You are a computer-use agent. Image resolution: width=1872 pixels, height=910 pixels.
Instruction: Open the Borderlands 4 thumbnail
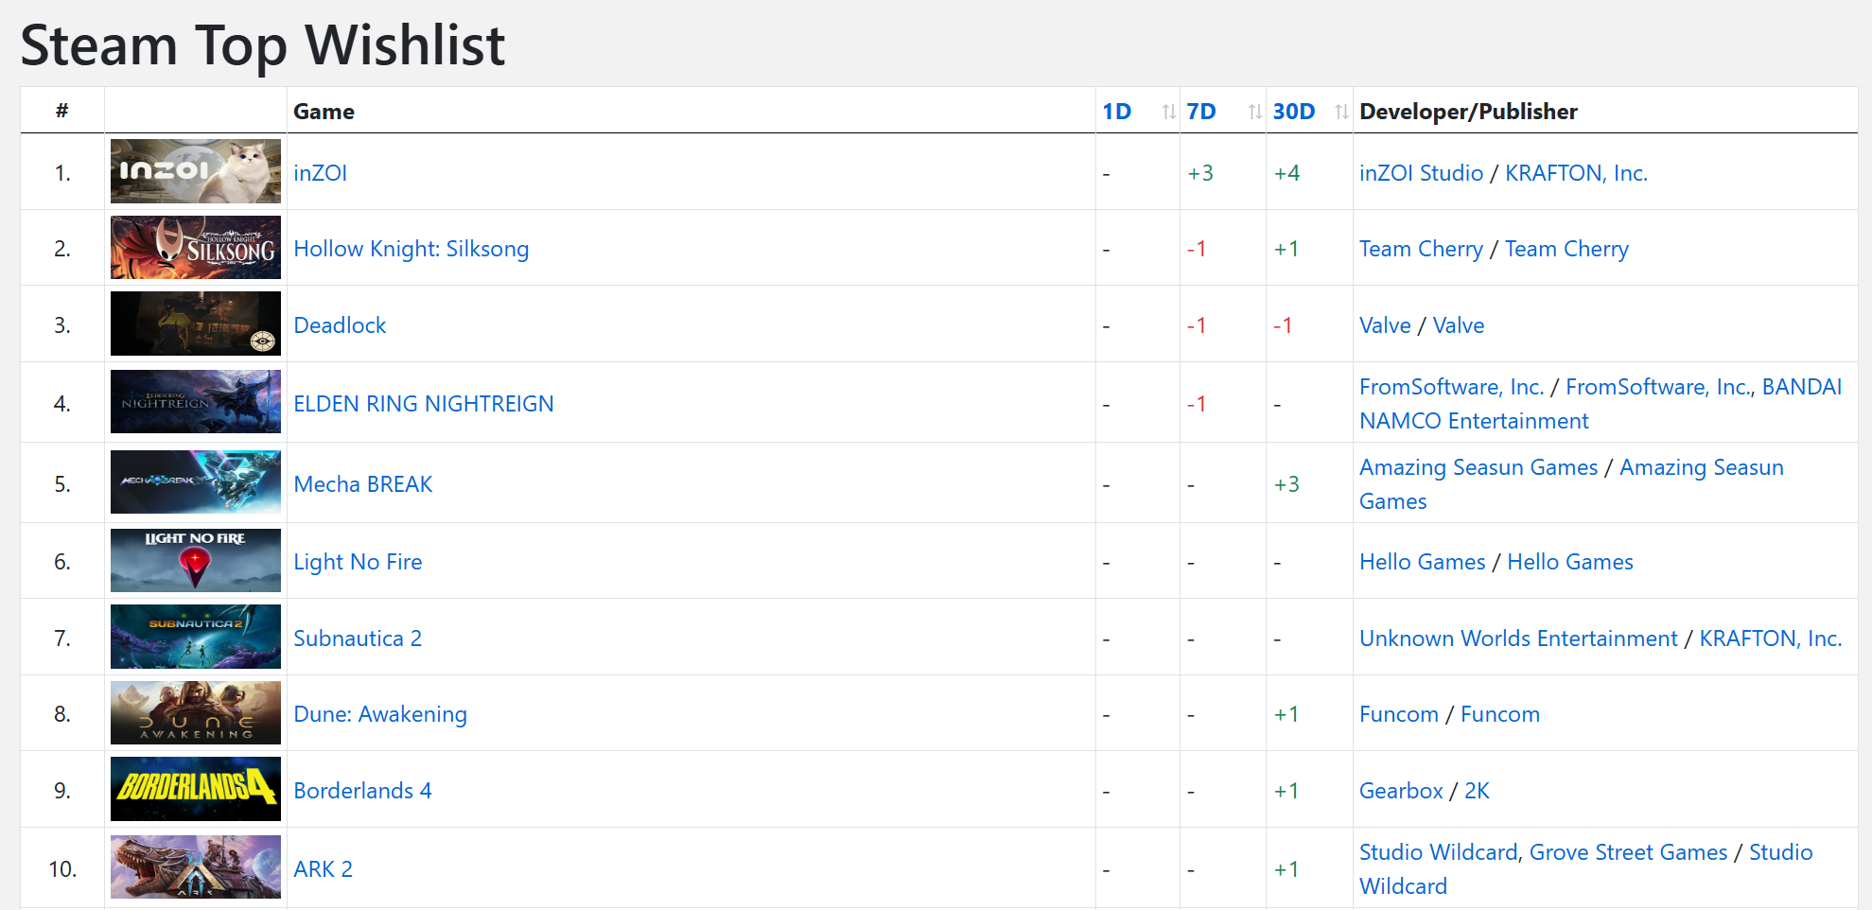tap(196, 789)
